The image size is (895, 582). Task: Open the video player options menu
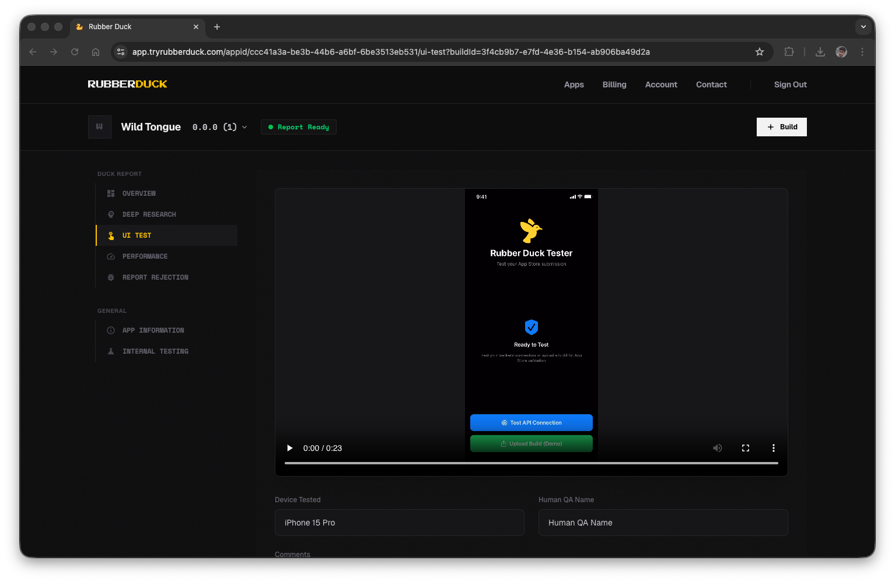pyautogui.click(x=774, y=448)
